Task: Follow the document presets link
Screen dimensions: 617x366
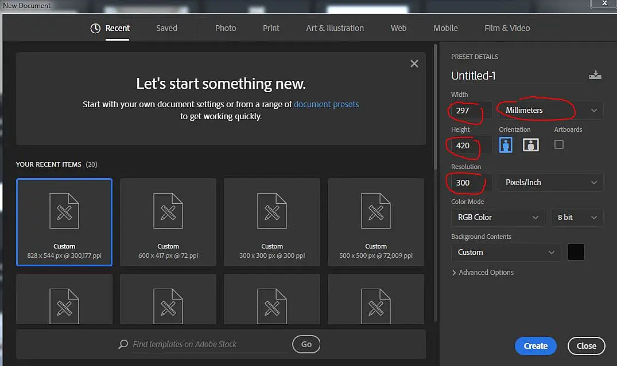Action: point(326,104)
